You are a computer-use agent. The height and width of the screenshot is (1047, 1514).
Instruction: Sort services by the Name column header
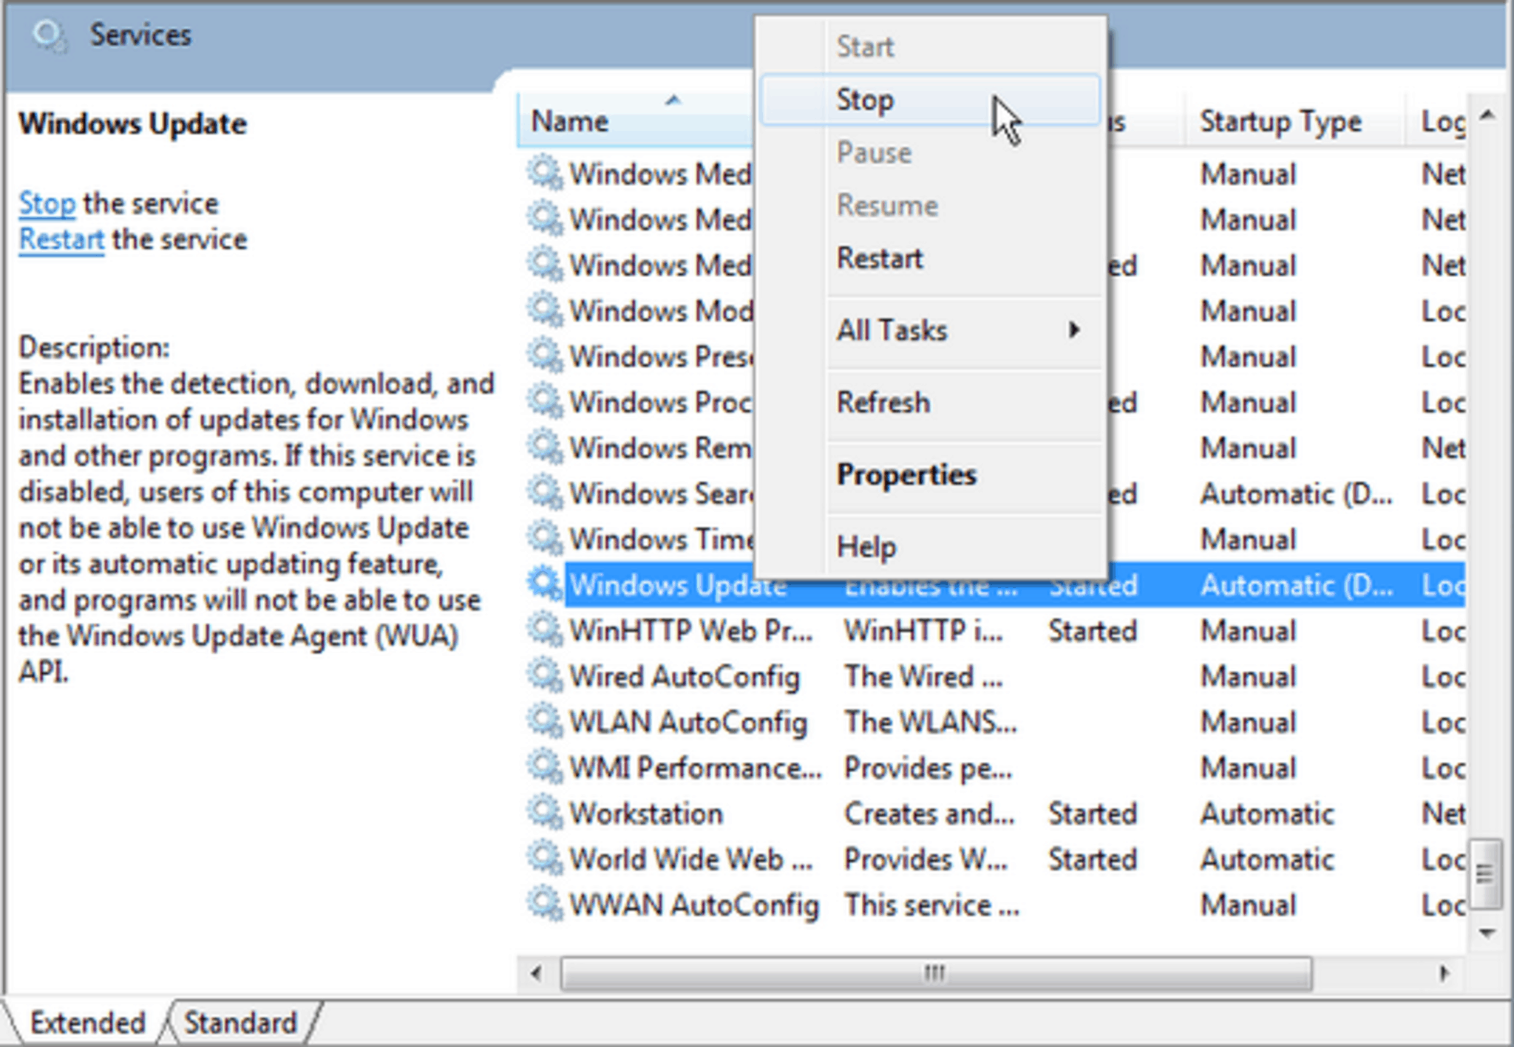click(x=636, y=120)
